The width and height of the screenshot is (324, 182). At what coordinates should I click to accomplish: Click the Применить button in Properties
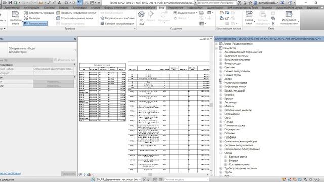click(x=69, y=174)
